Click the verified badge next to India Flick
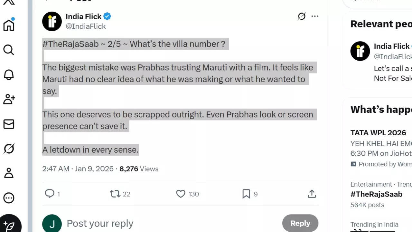This screenshot has height=232, width=412. [x=107, y=16]
